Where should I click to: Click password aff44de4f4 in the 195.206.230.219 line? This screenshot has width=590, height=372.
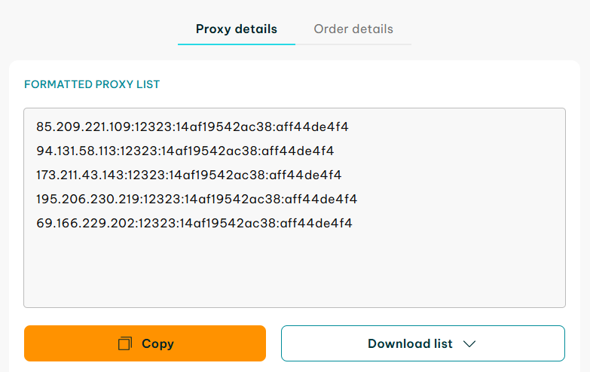pos(320,199)
